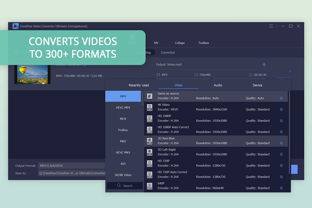Click the Output: Video.mp4 label
The width and height of the screenshot is (312, 208).
(169, 64)
